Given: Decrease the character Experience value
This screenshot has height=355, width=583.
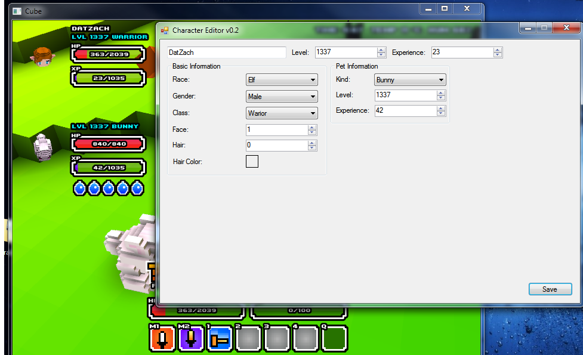Looking at the screenshot, I should [x=498, y=55].
